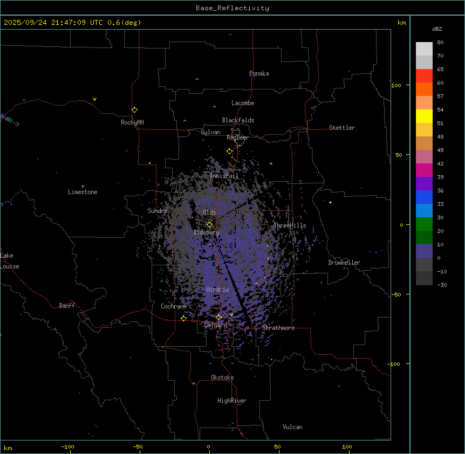This screenshot has width=465, height=454.
Task: Select the asterisk marker above Limestone
Action: pos(83,186)
